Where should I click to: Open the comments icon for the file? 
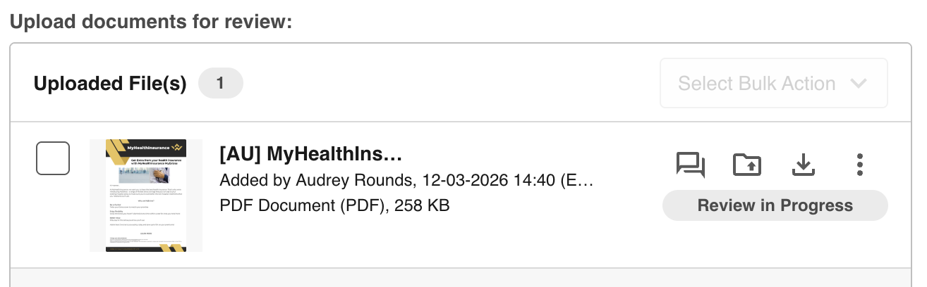(x=690, y=165)
